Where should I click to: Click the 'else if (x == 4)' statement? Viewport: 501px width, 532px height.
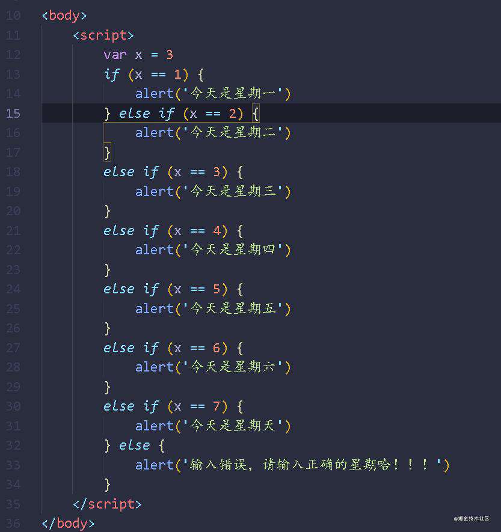coord(173,231)
